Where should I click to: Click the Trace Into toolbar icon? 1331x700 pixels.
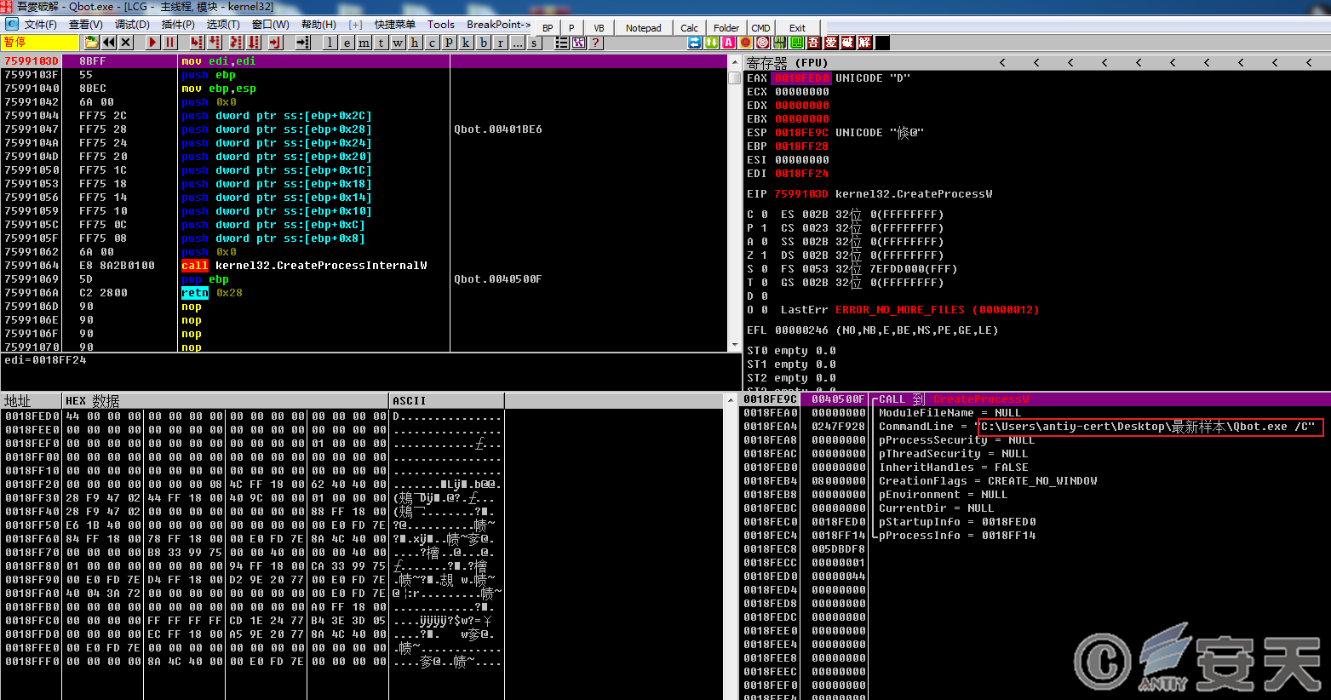point(237,43)
